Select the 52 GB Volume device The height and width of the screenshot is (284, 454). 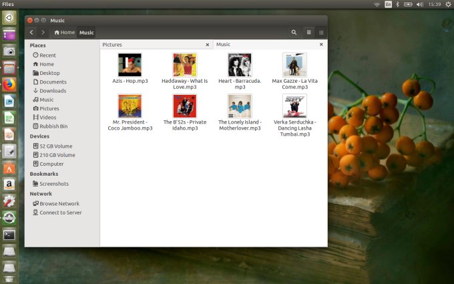[x=55, y=146]
